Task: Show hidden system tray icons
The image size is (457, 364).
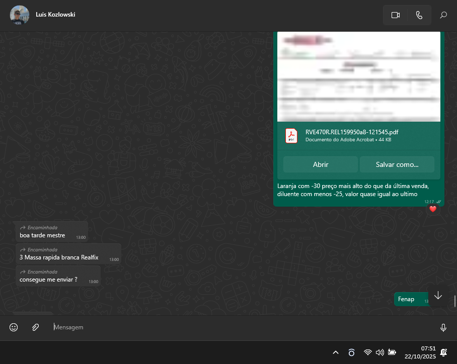Action: (x=336, y=352)
